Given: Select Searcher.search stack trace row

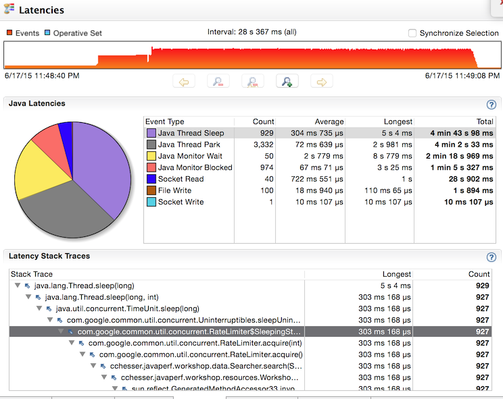Looking at the screenshot, I should point(250,366).
